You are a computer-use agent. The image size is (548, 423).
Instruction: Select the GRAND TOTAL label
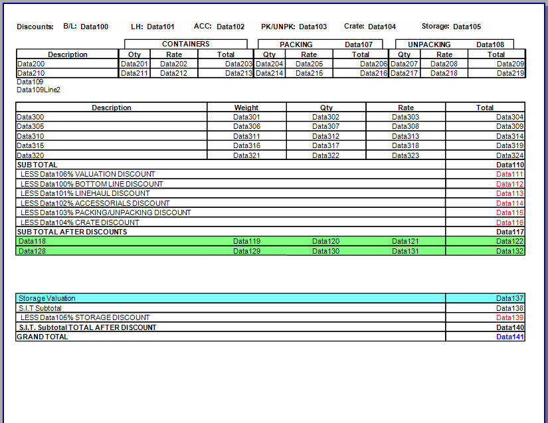pos(43,337)
